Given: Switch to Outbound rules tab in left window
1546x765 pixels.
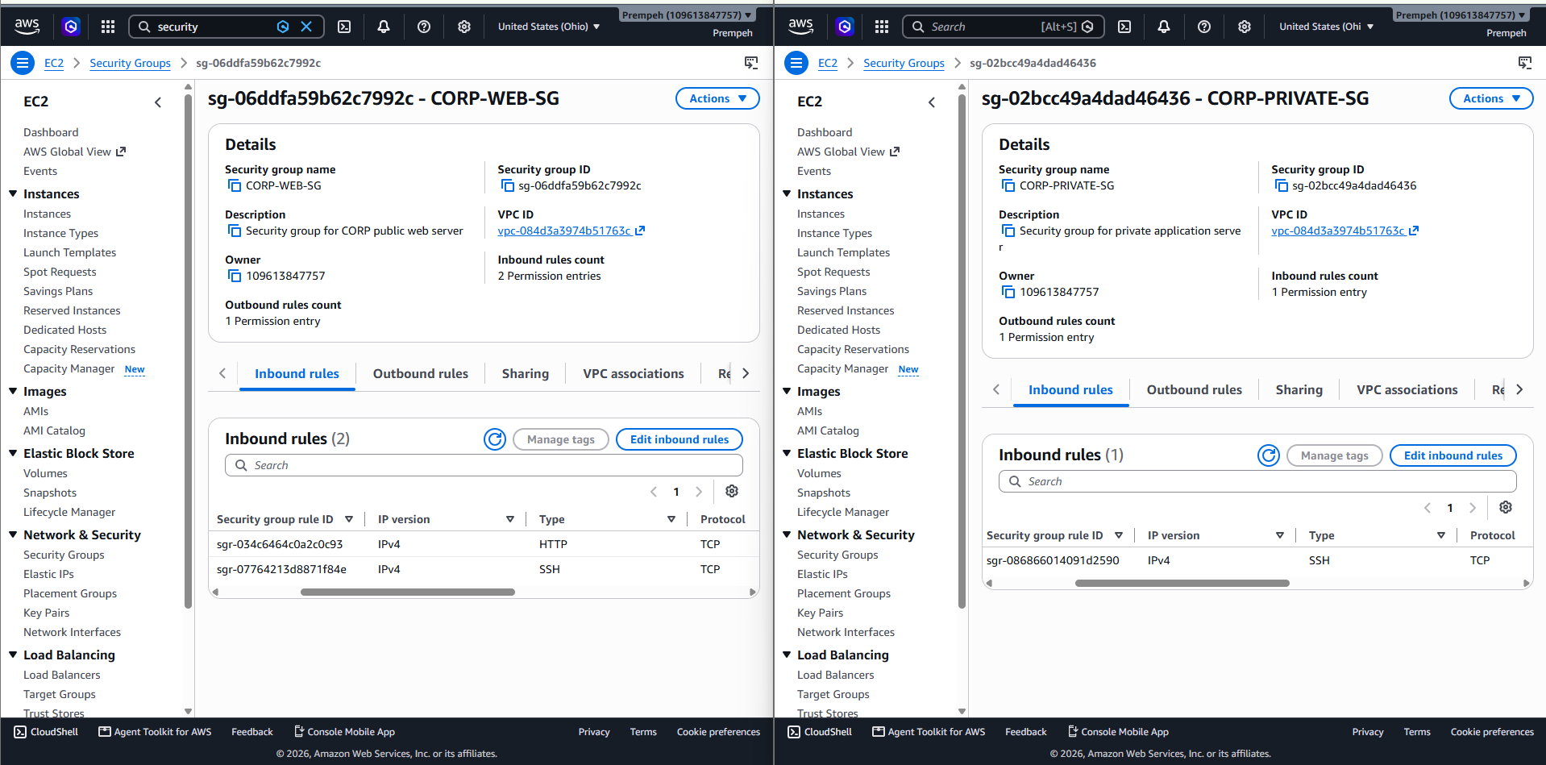Looking at the screenshot, I should point(420,373).
